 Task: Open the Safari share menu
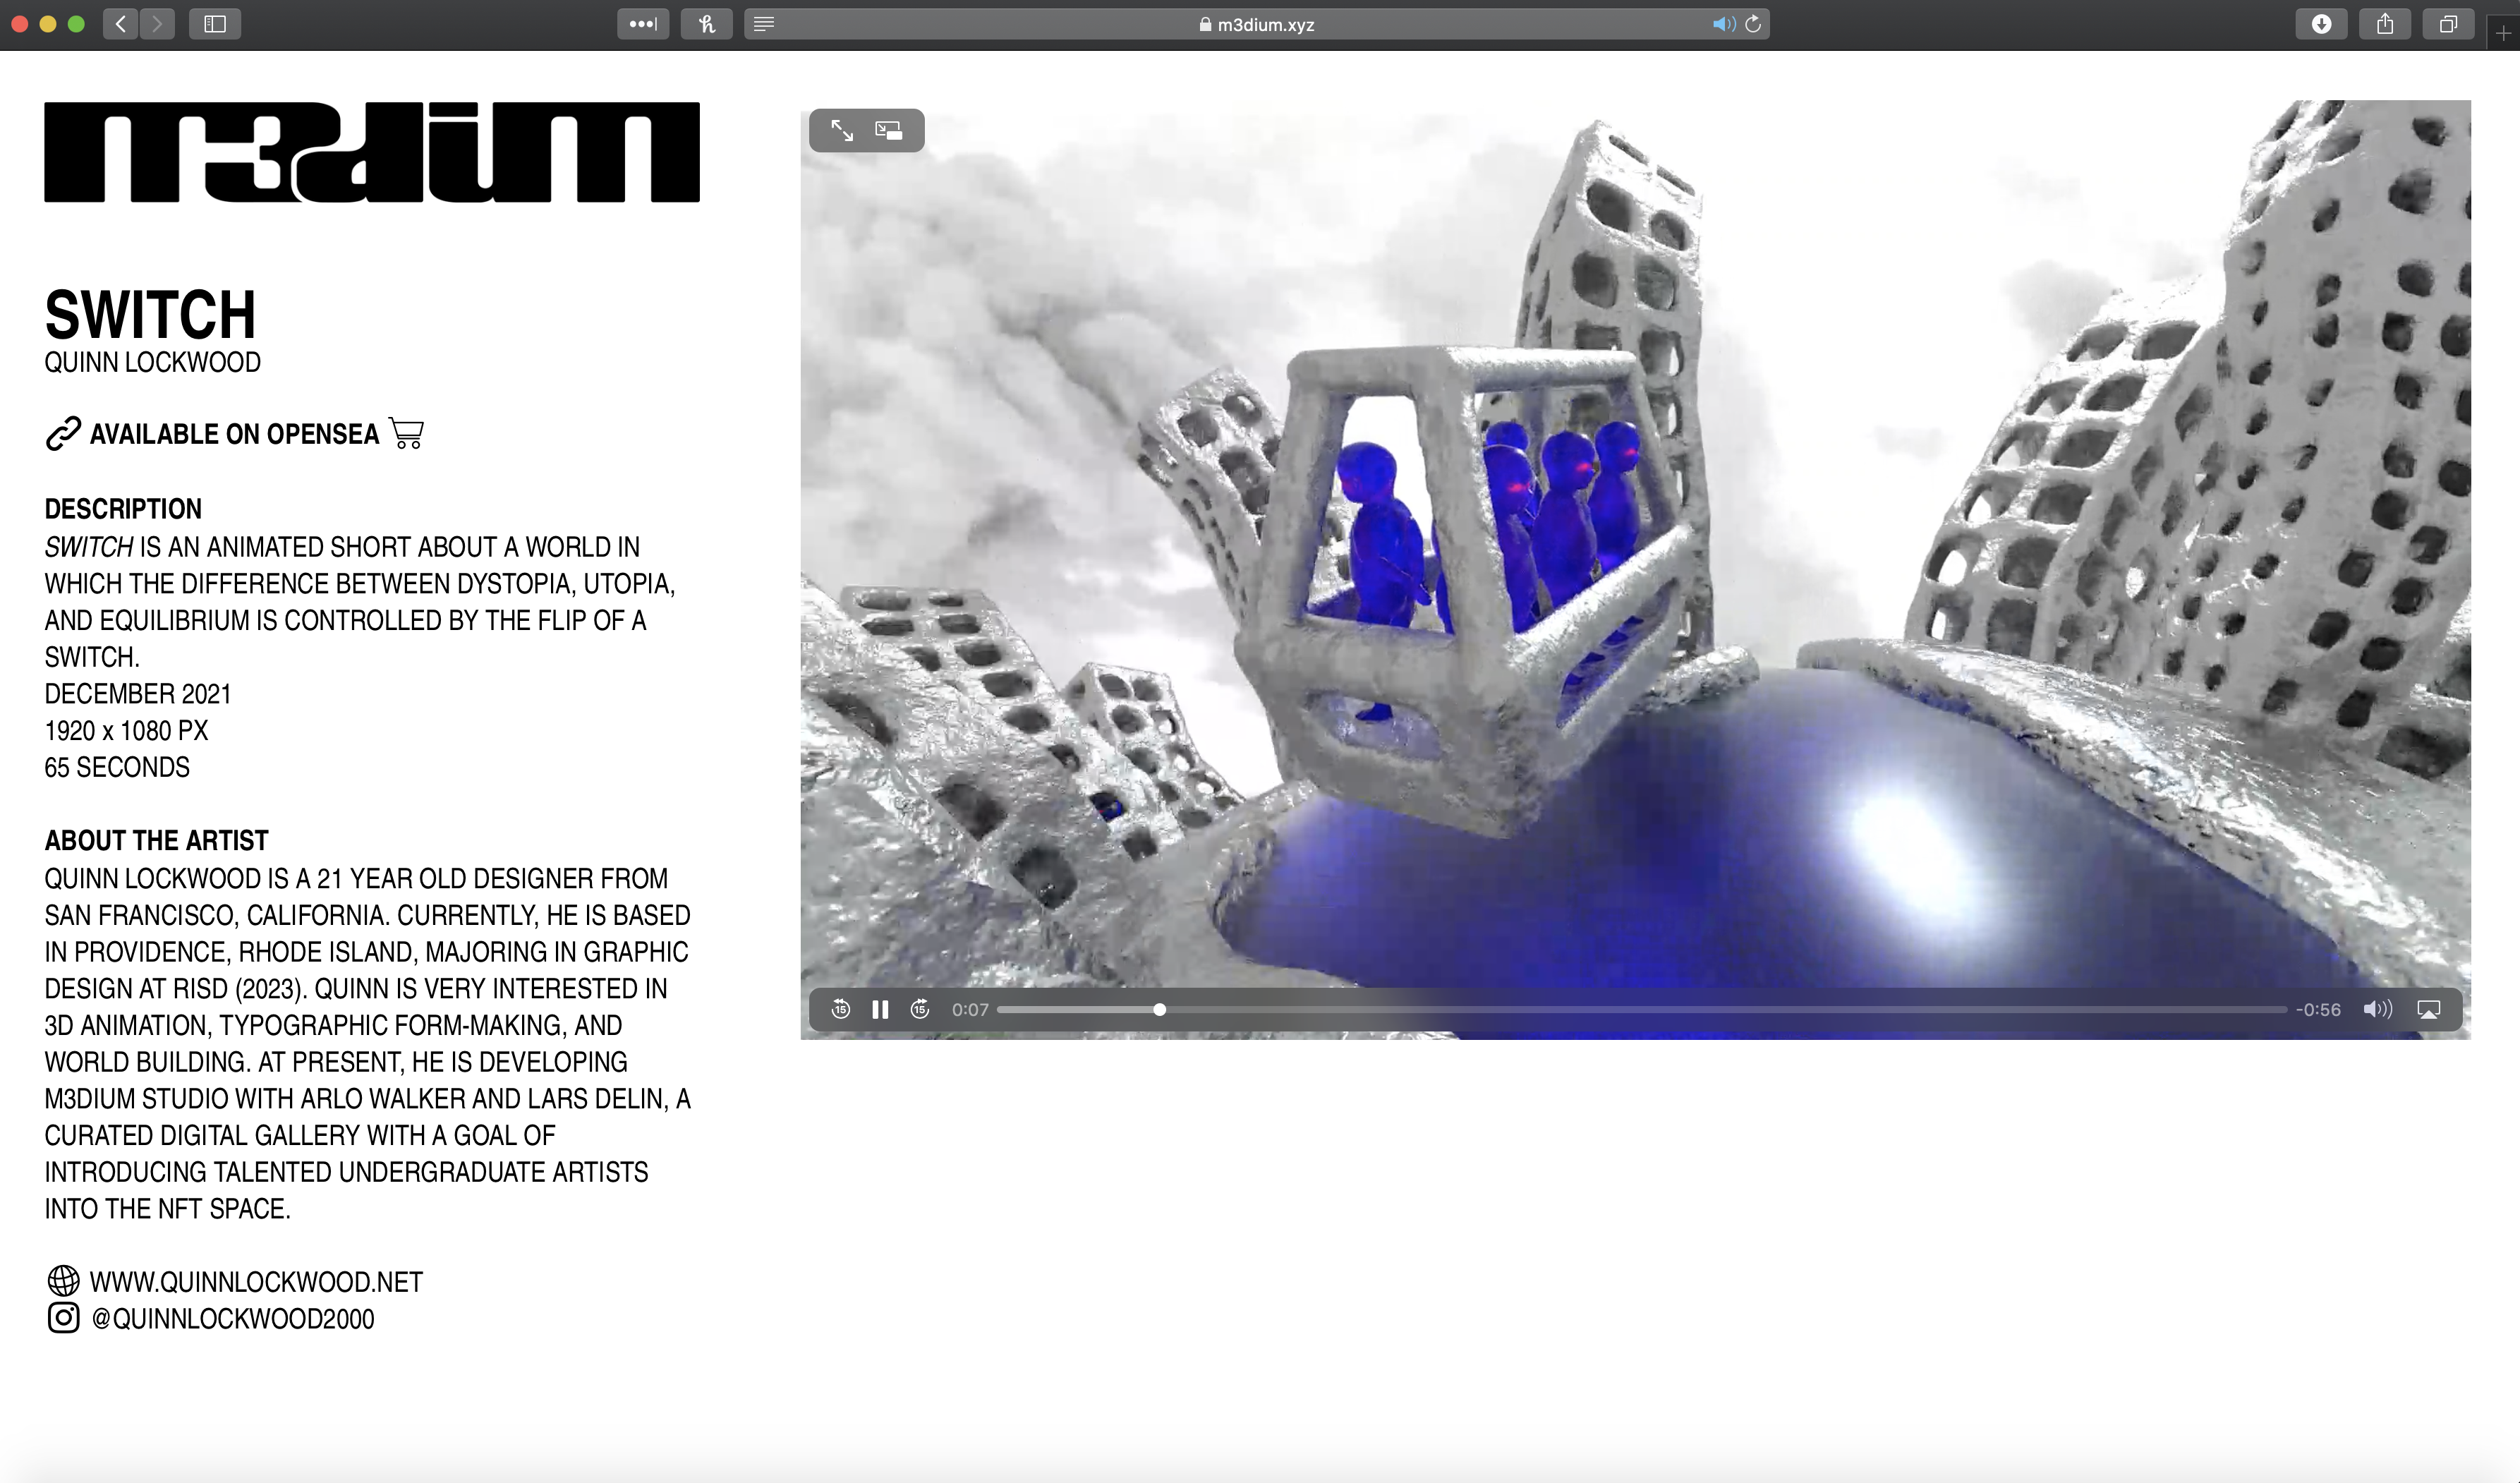point(2385,24)
